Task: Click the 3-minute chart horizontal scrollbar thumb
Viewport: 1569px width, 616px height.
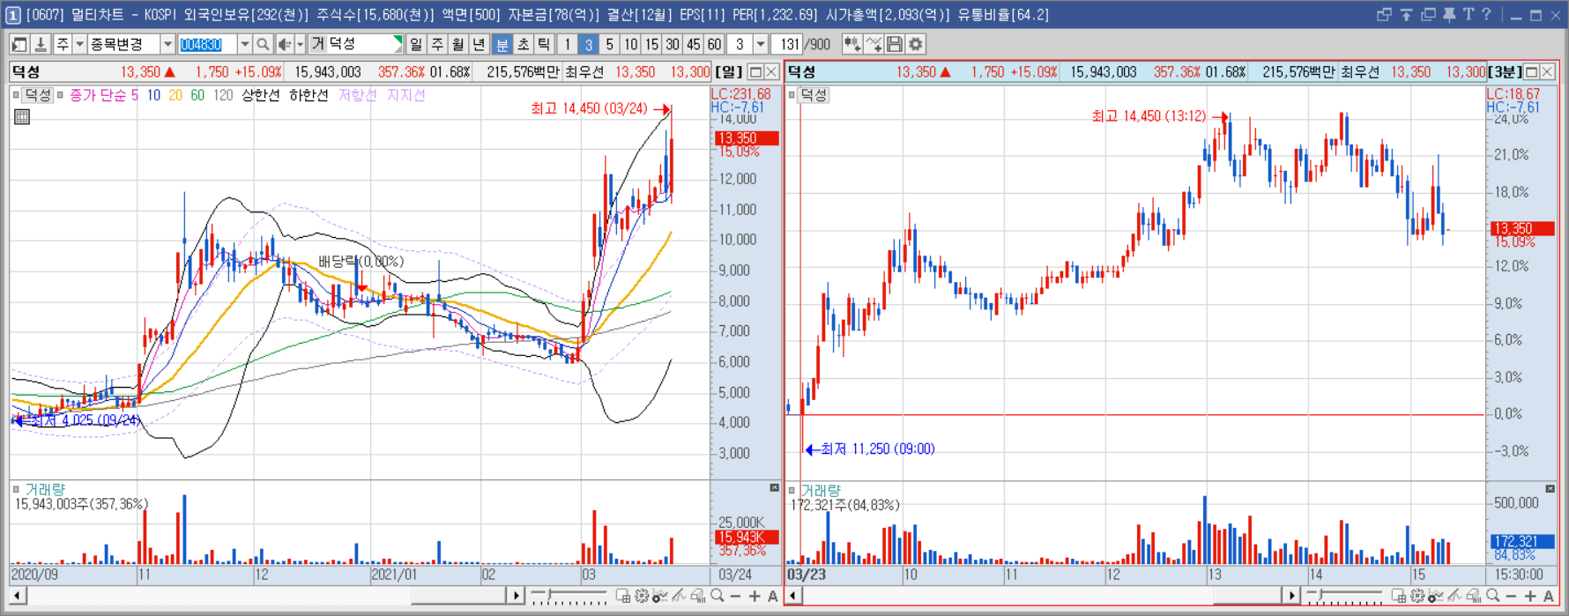Action: (1247, 597)
